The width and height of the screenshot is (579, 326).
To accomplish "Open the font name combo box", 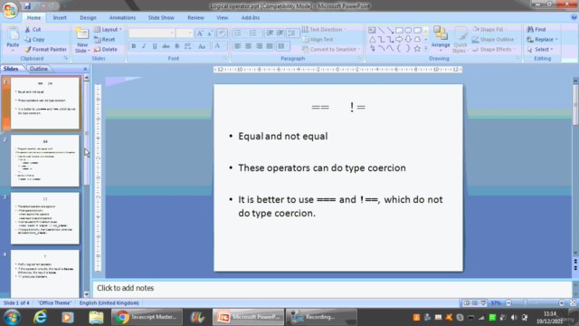I will [x=151, y=34].
